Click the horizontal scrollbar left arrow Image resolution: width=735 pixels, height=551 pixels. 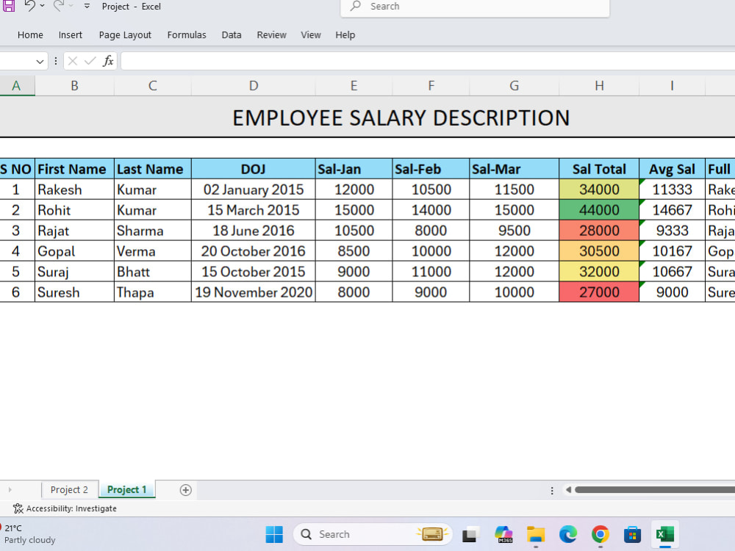click(568, 489)
